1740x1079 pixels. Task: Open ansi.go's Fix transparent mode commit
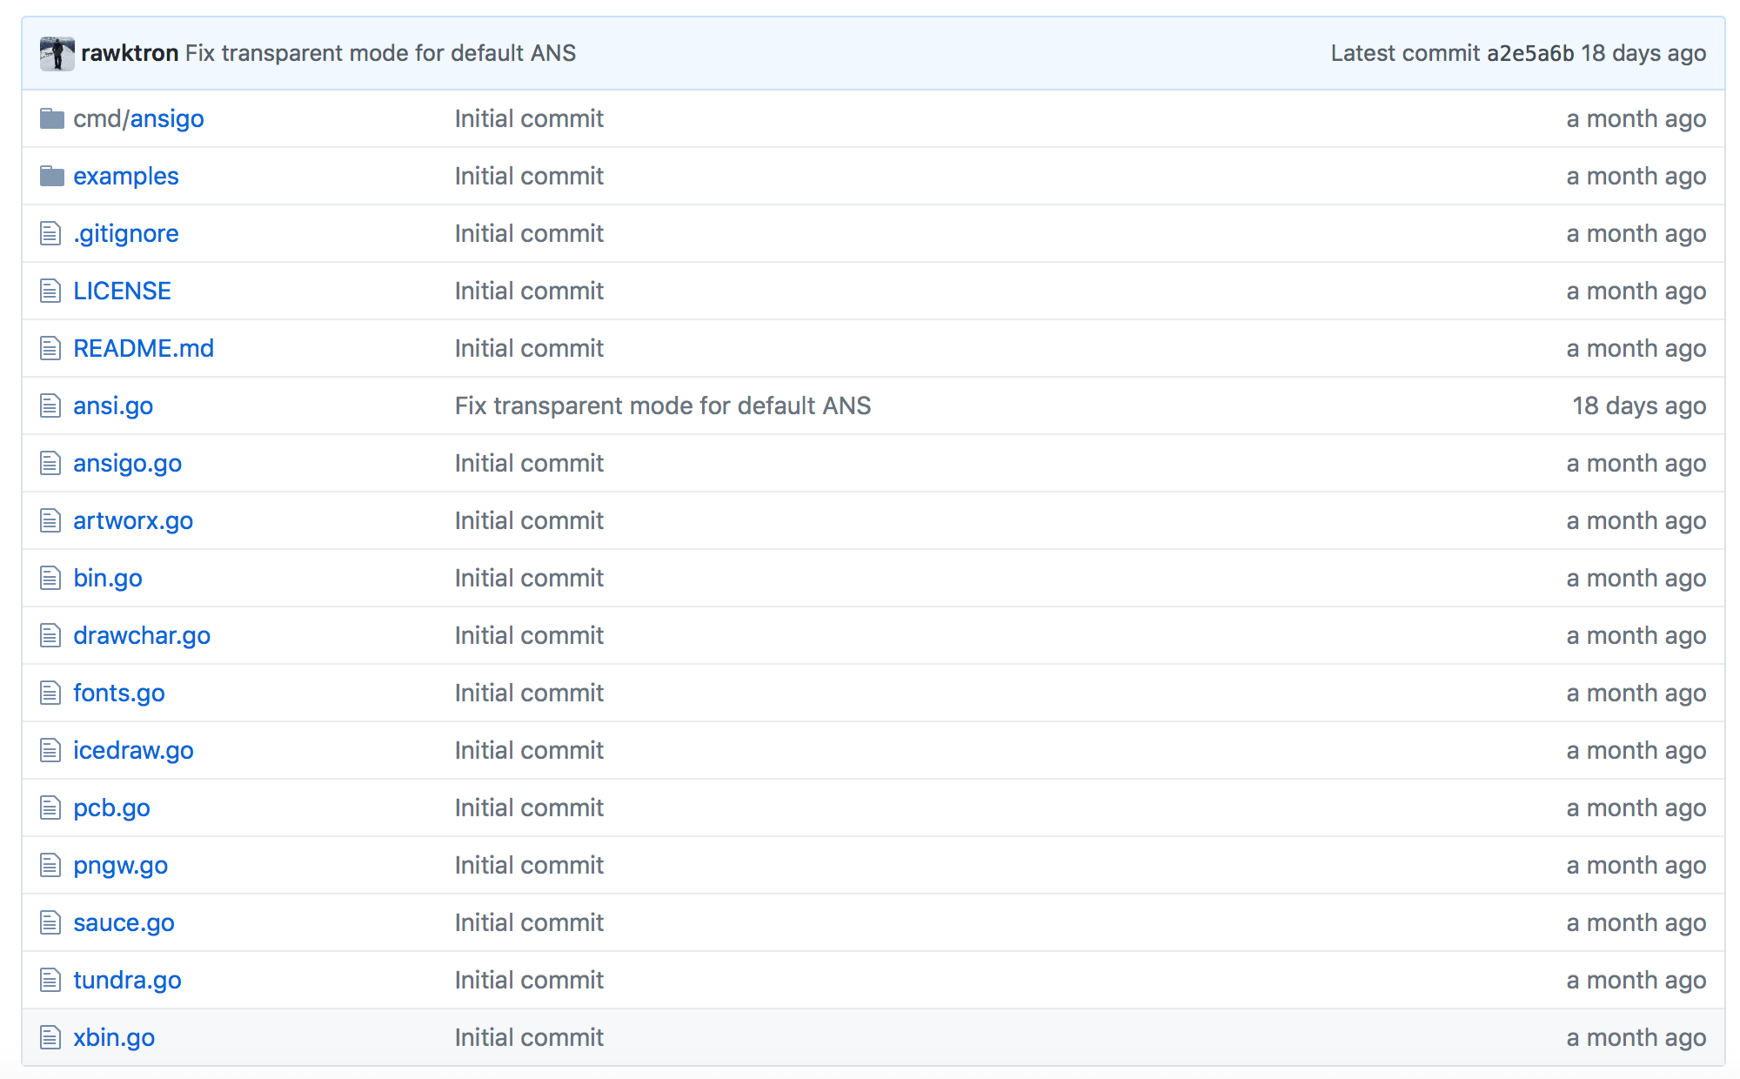tap(662, 405)
